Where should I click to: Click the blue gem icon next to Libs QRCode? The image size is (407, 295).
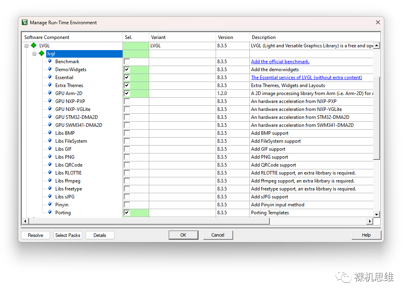click(x=50, y=165)
